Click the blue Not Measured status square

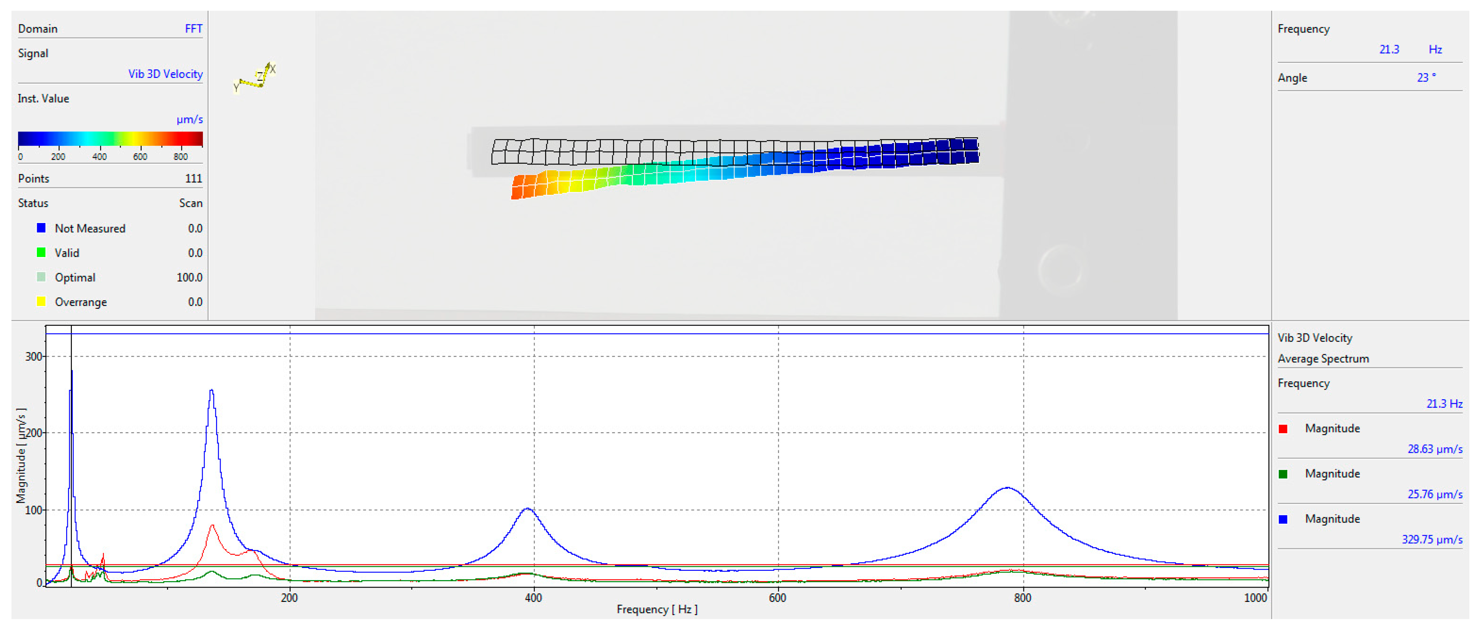pos(41,228)
